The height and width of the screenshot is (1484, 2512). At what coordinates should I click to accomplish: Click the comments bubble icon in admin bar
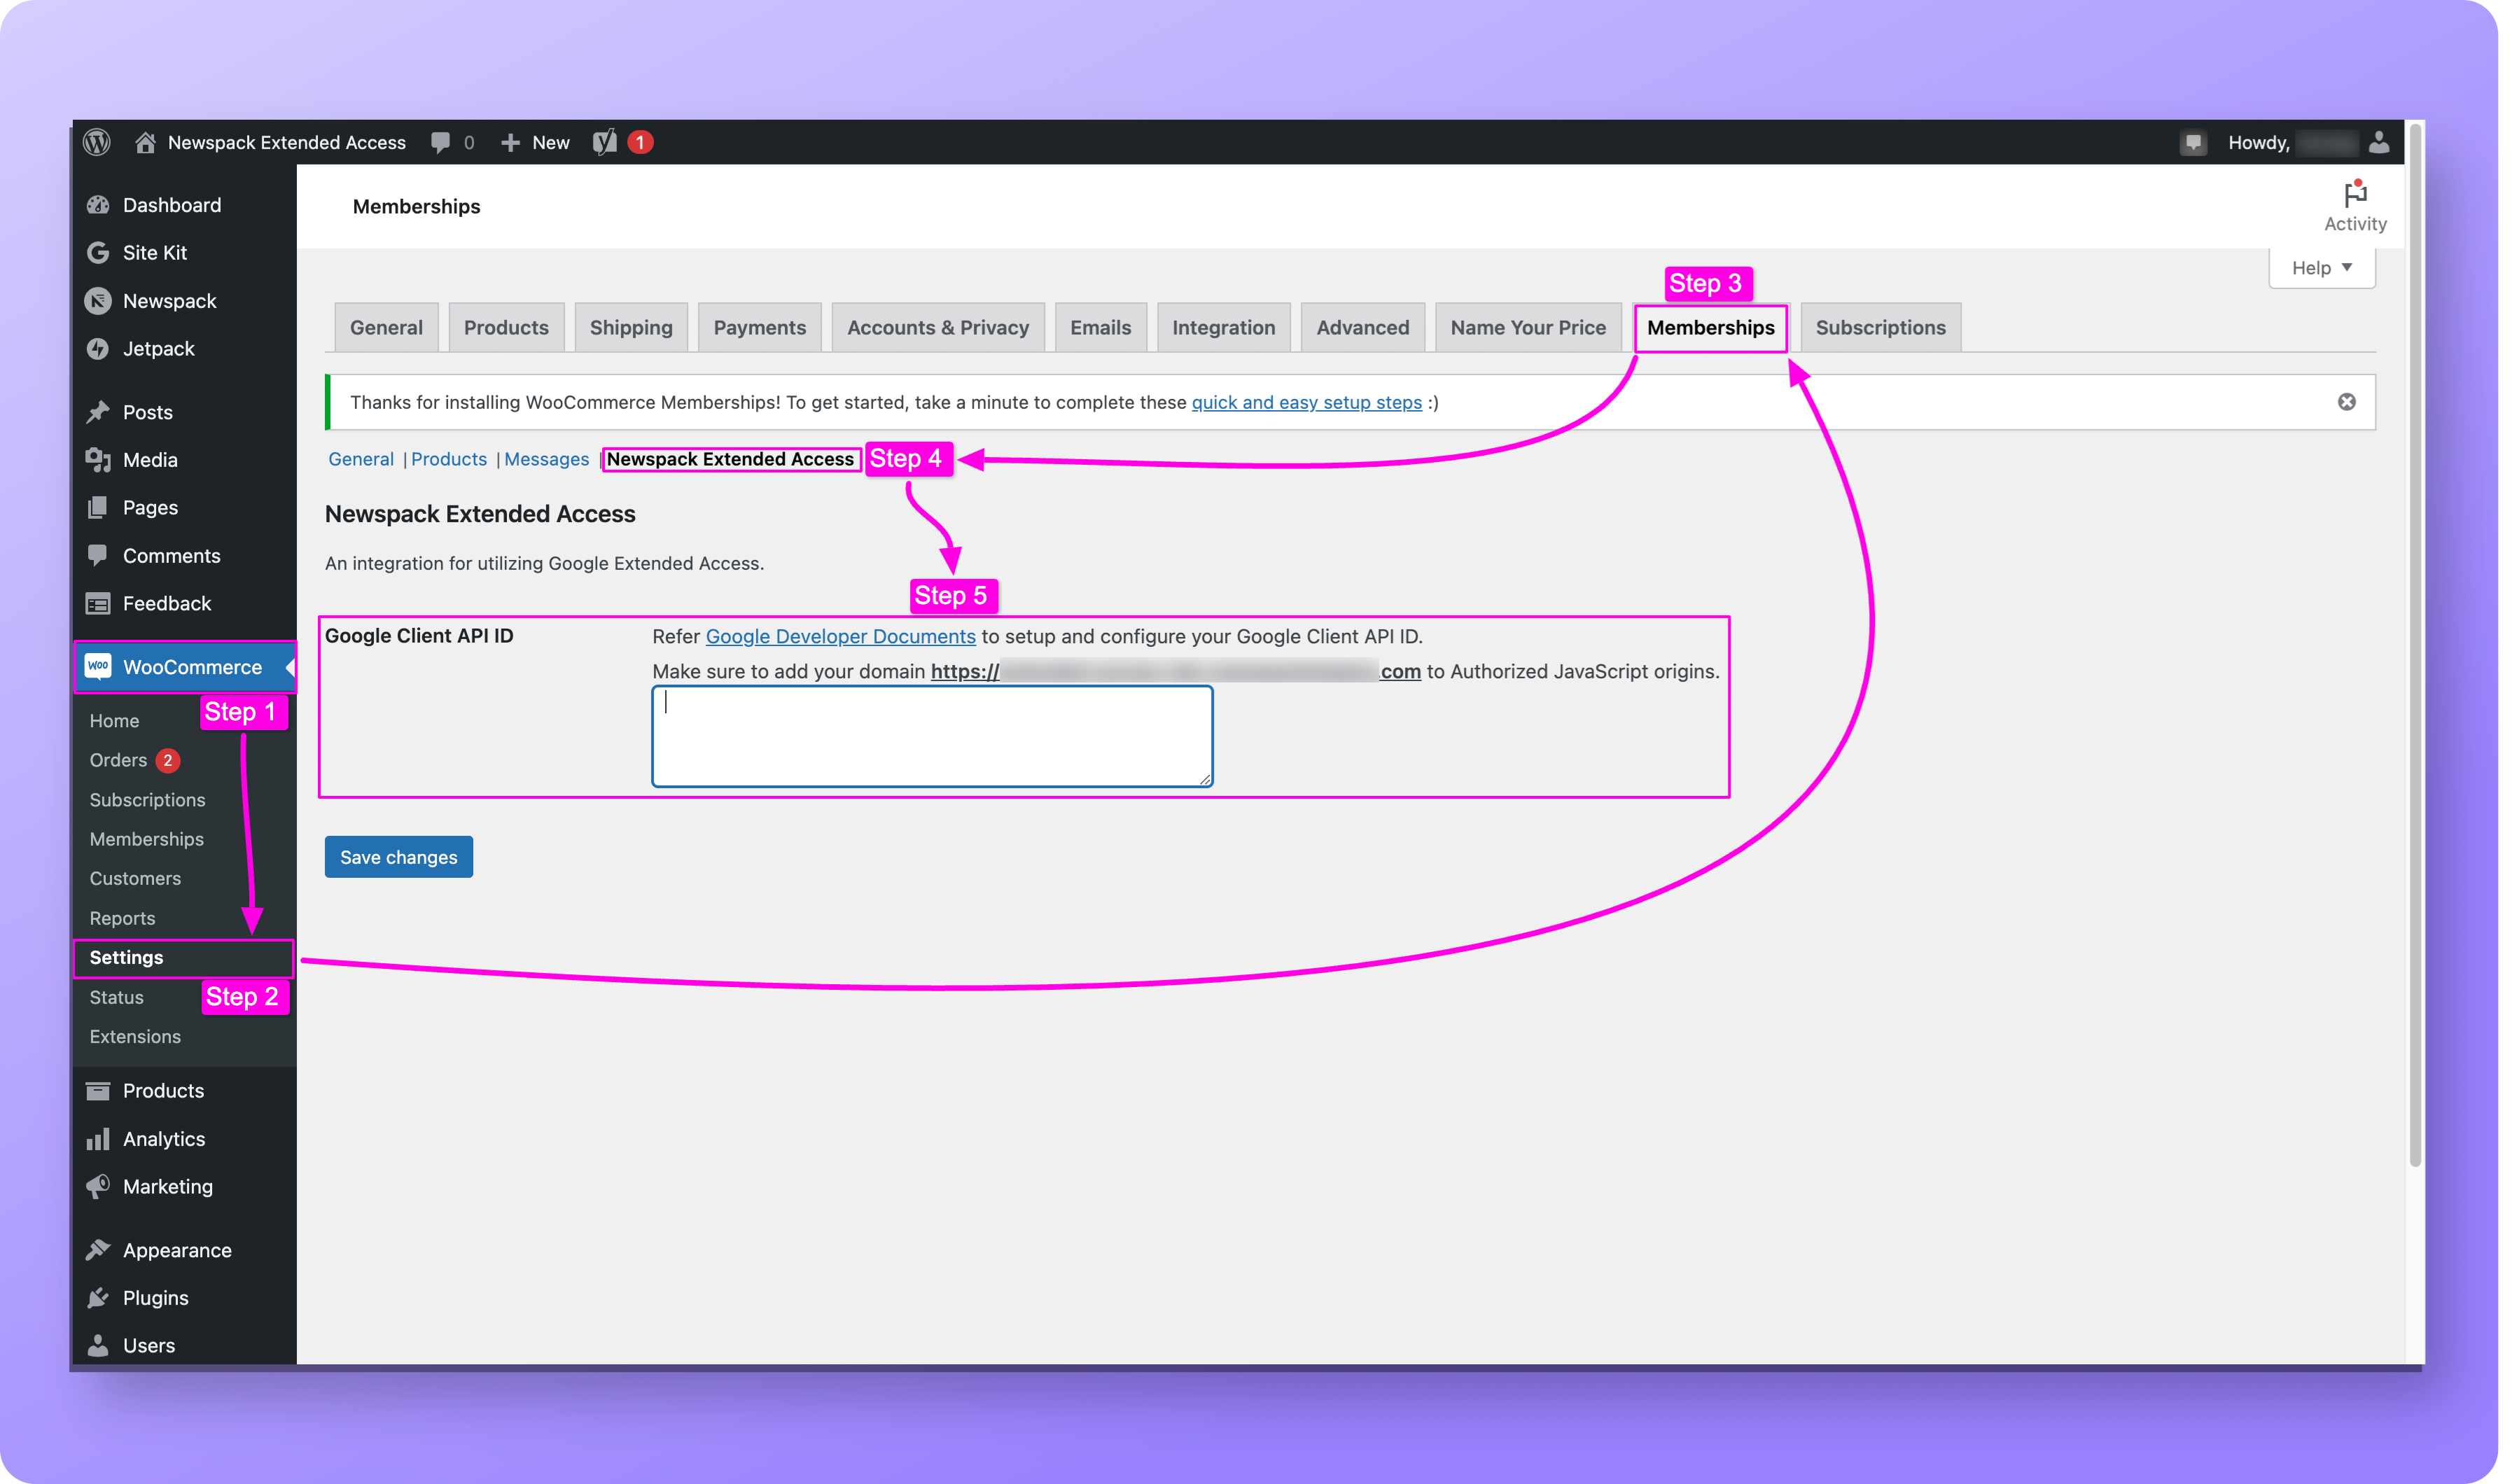pos(440,142)
